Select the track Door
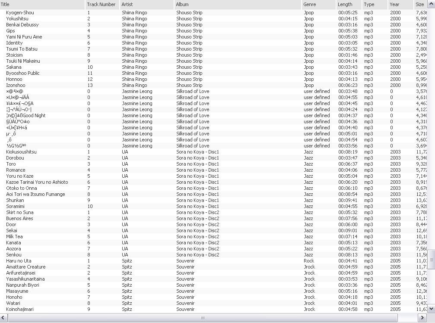435x323 pixels. click(x=11, y=225)
